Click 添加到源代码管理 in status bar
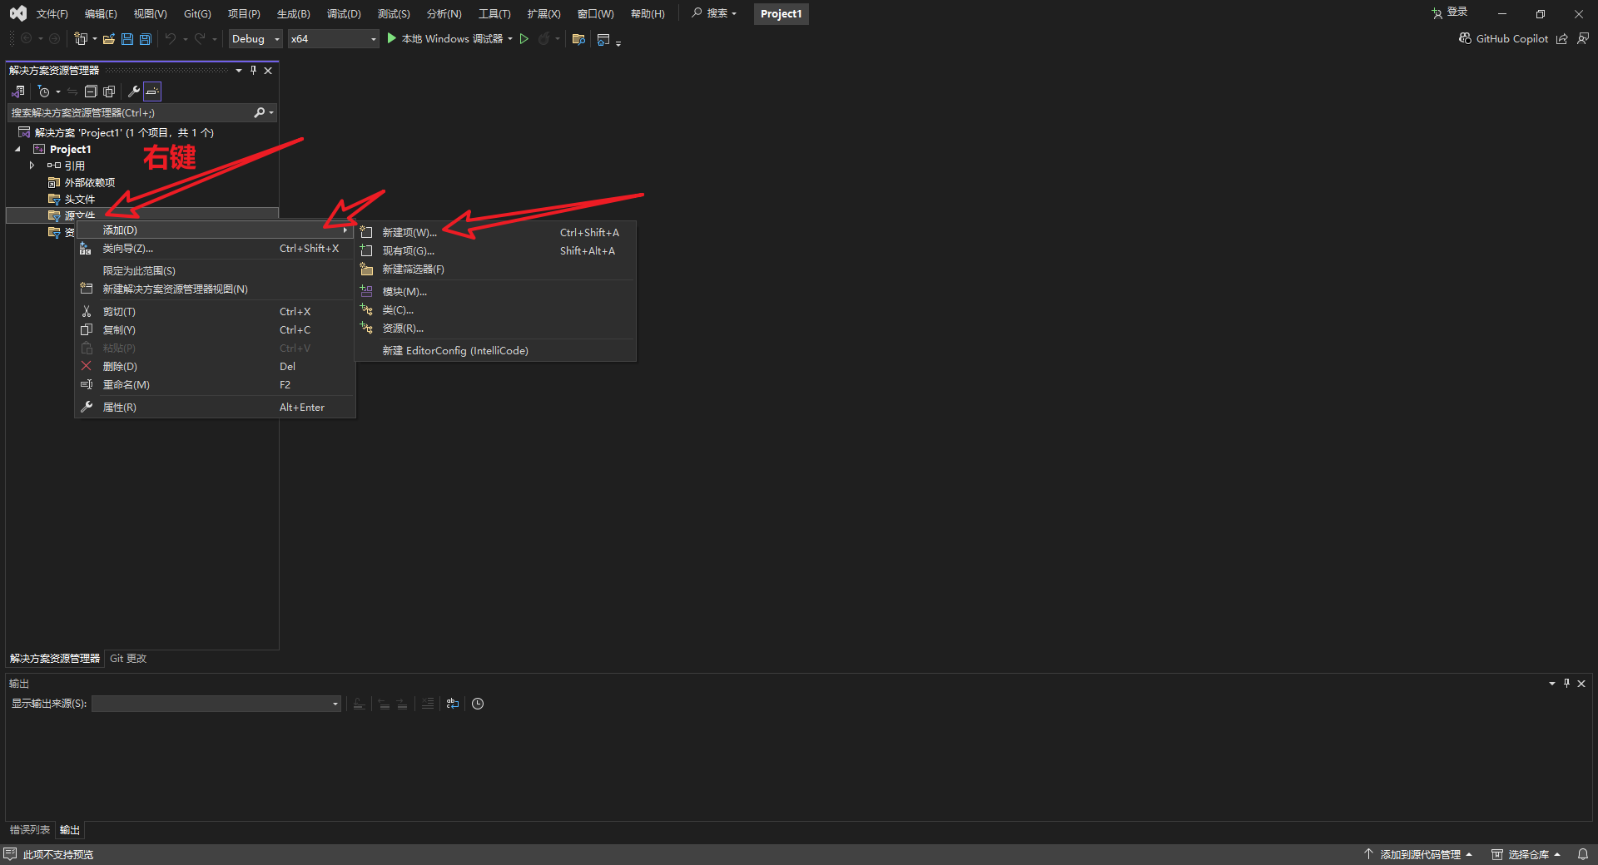Screen dimensions: 1598x865 pos(1418,854)
